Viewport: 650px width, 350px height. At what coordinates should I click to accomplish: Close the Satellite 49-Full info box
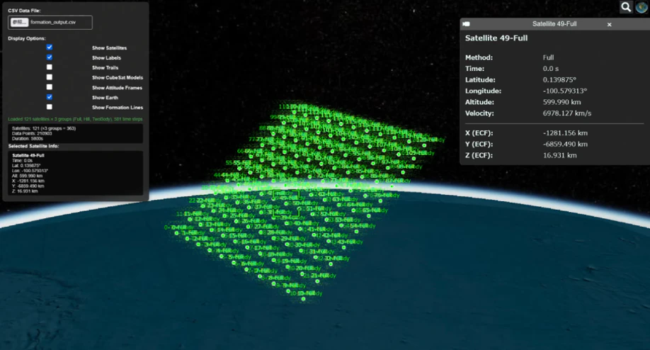tap(610, 25)
